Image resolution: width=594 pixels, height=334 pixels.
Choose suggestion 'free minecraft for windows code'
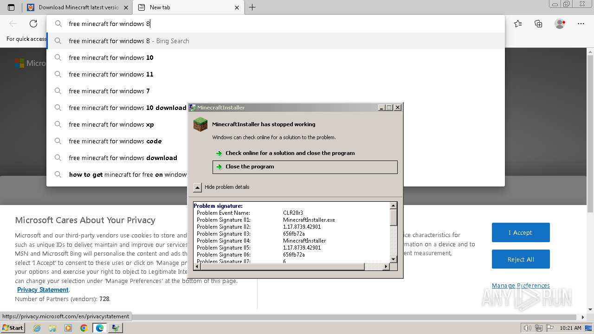[117, 141]
